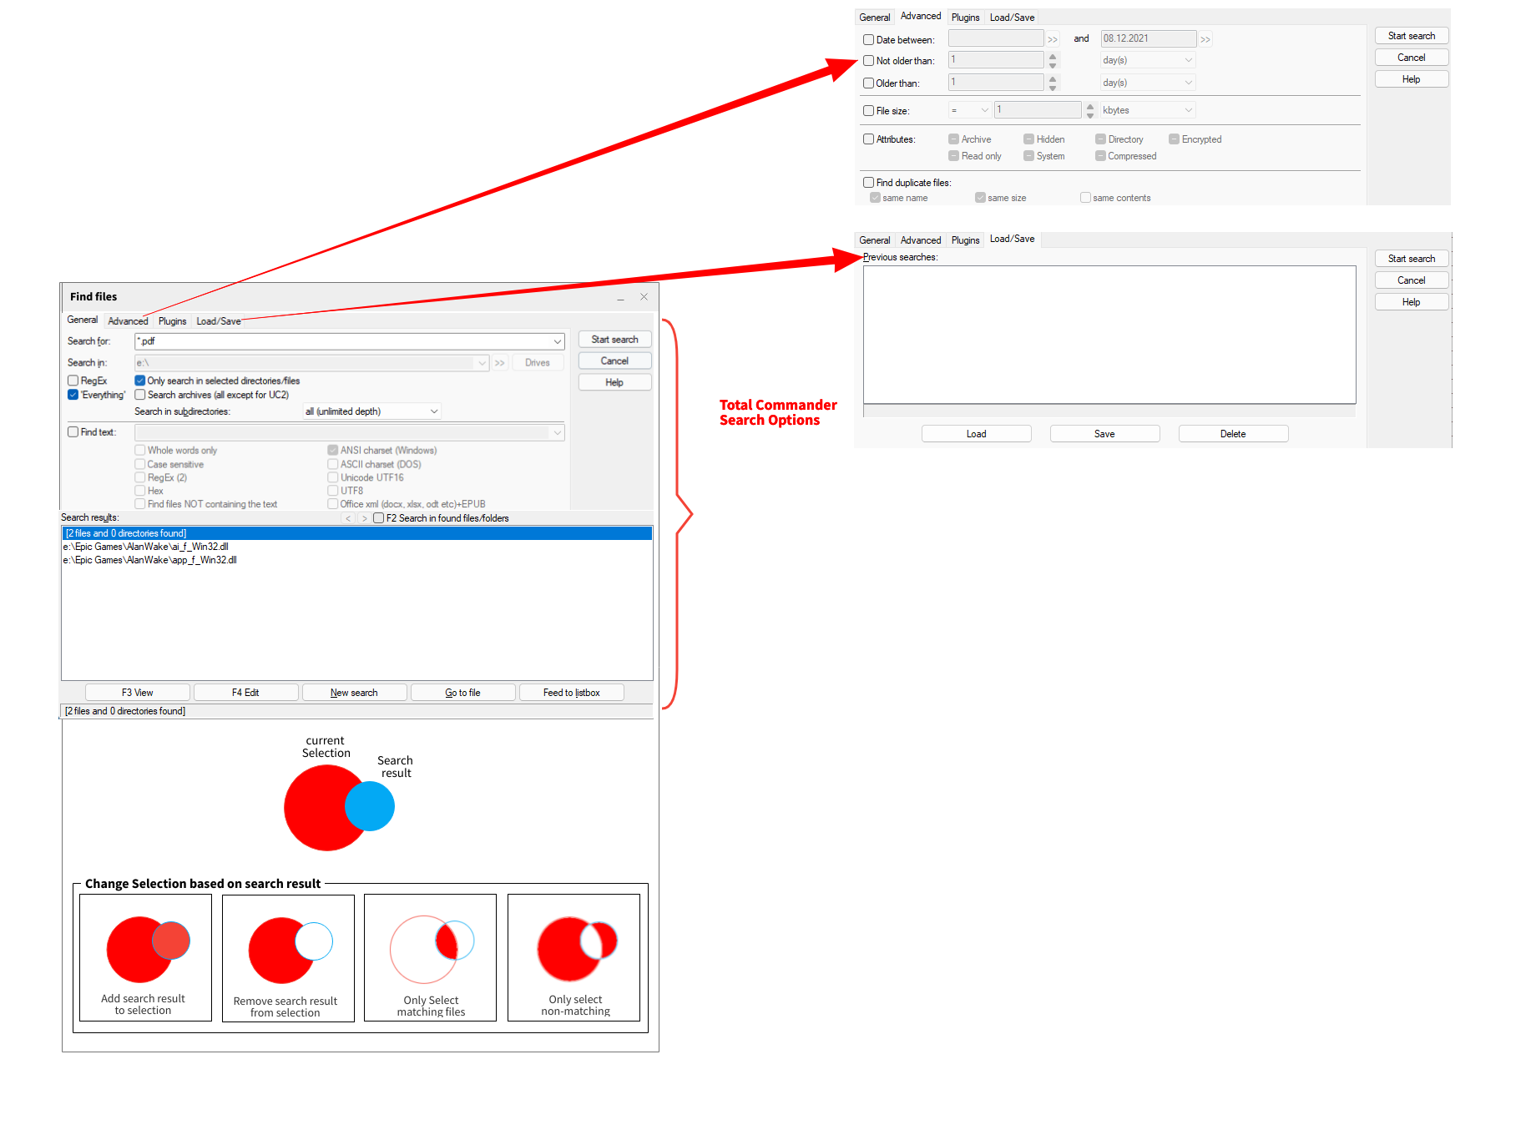1536x1135 pixels.
Task: Click the previous result arrow in Search results
Action: (348, 518)
